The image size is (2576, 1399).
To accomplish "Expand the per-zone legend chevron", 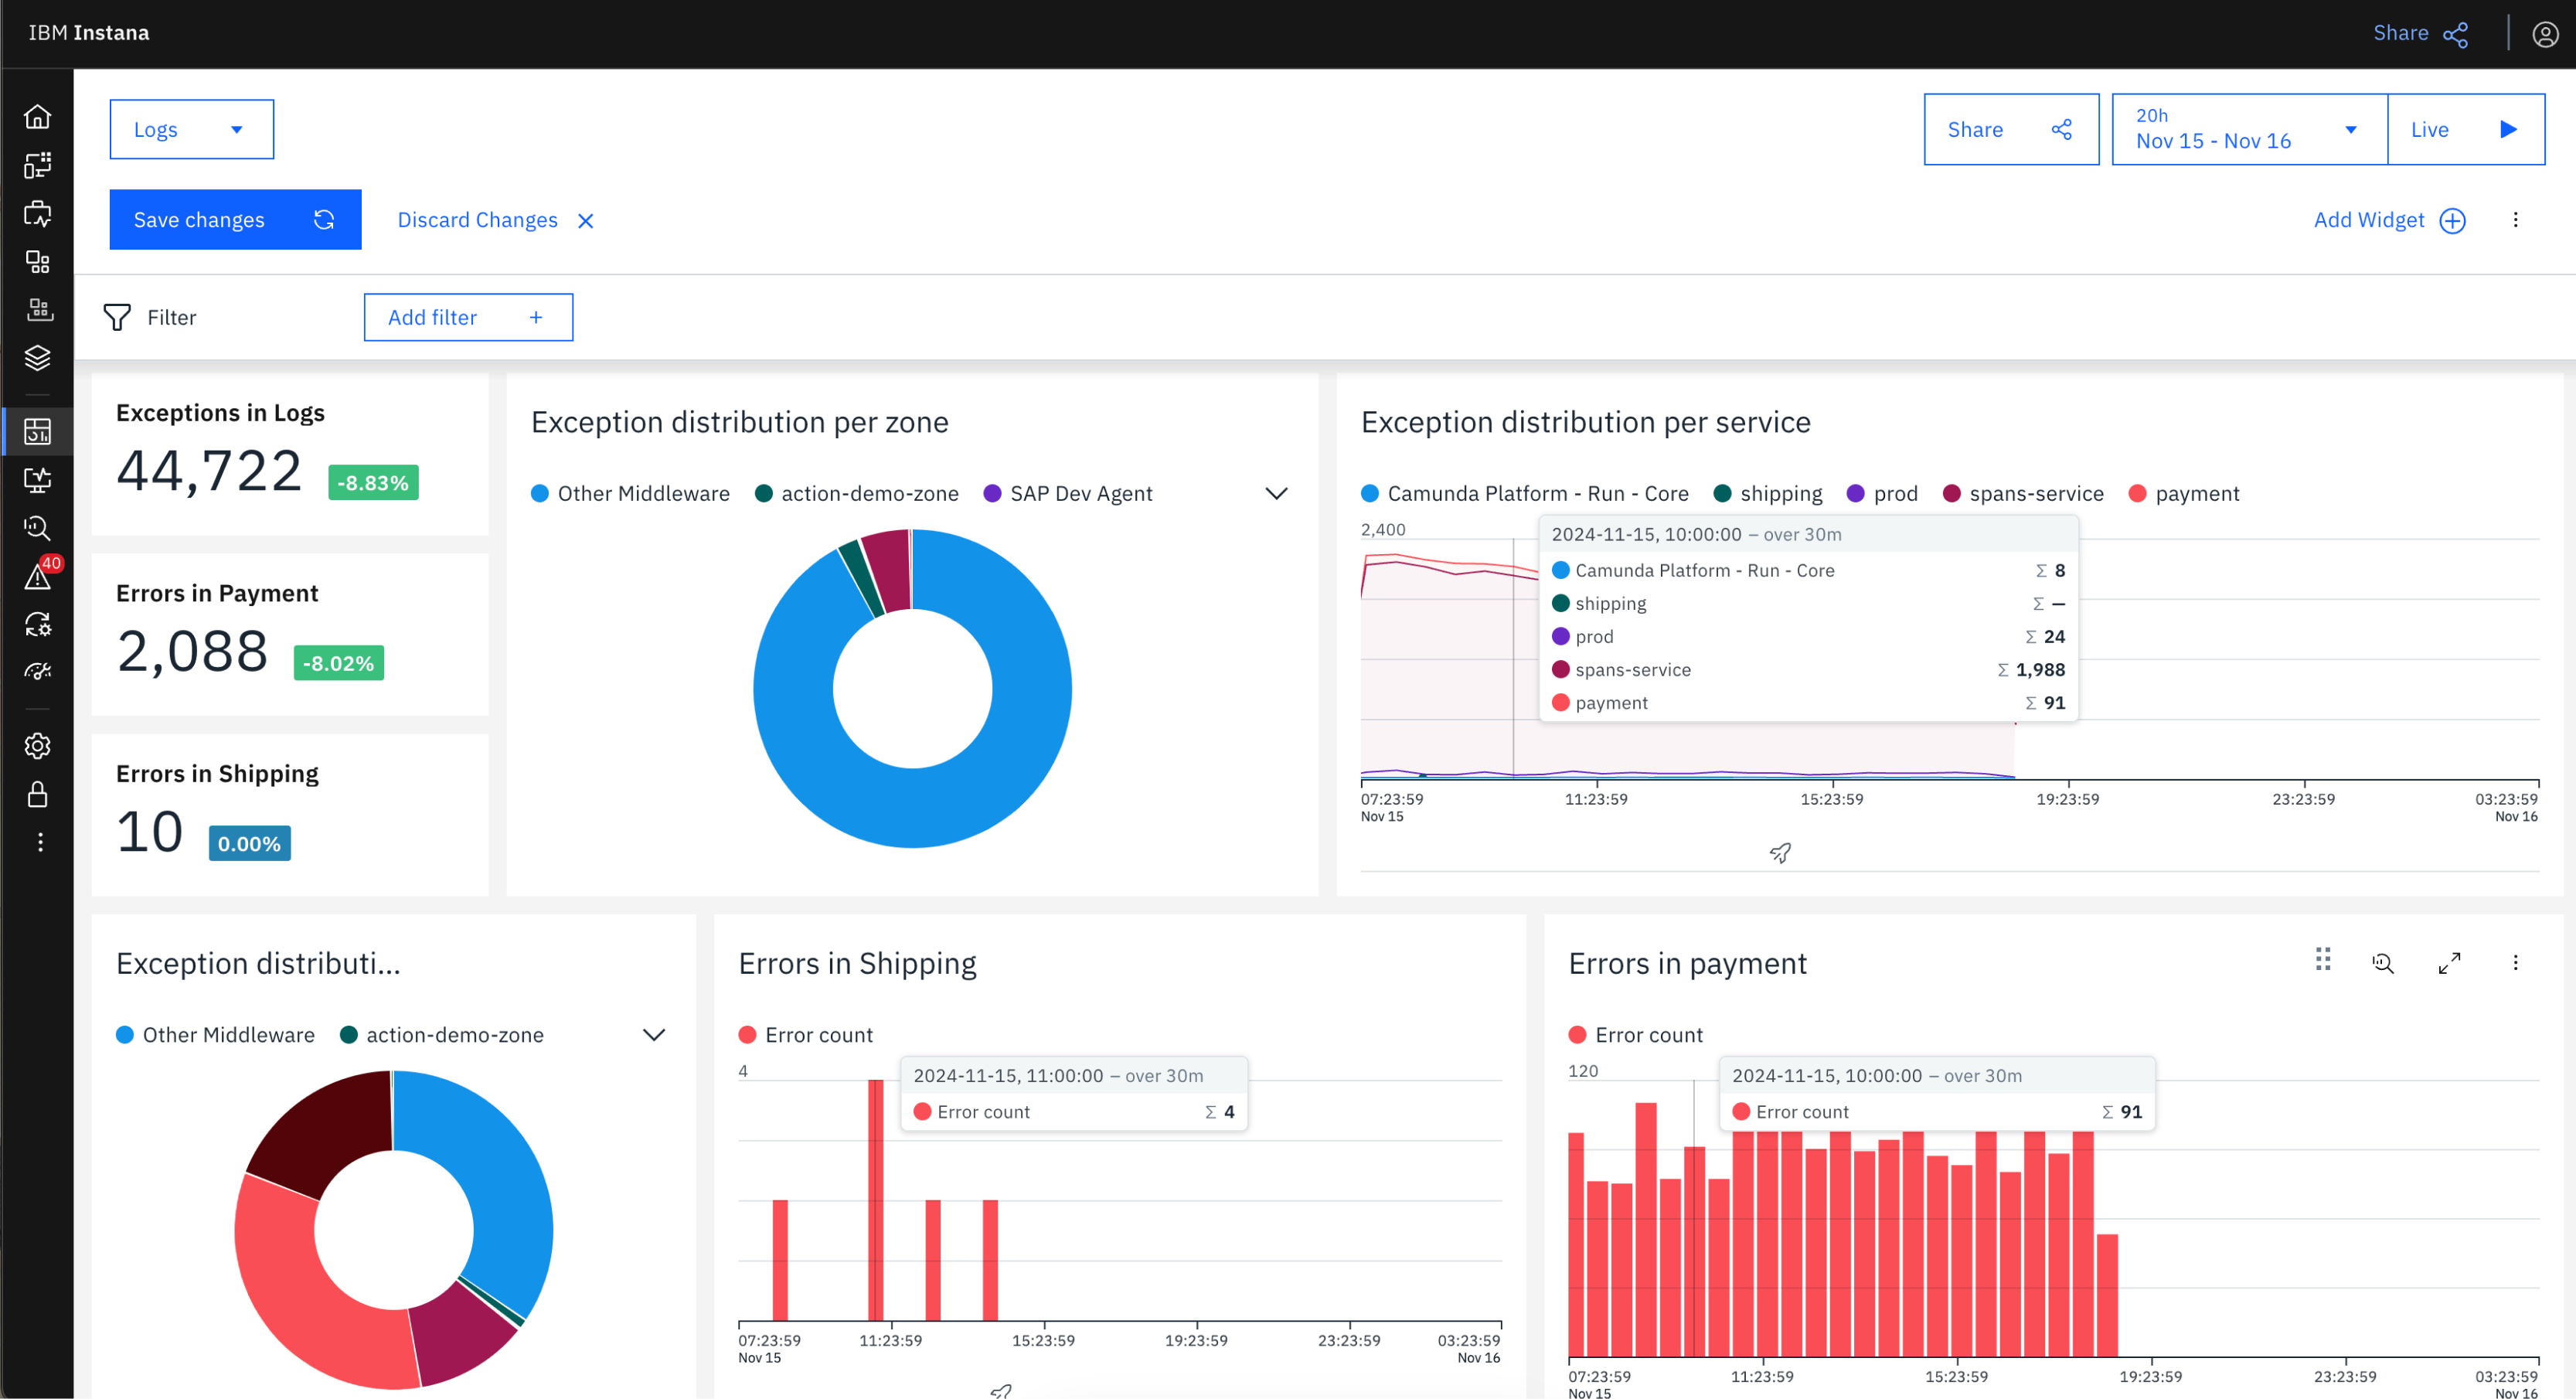I will pos(1276,494).
